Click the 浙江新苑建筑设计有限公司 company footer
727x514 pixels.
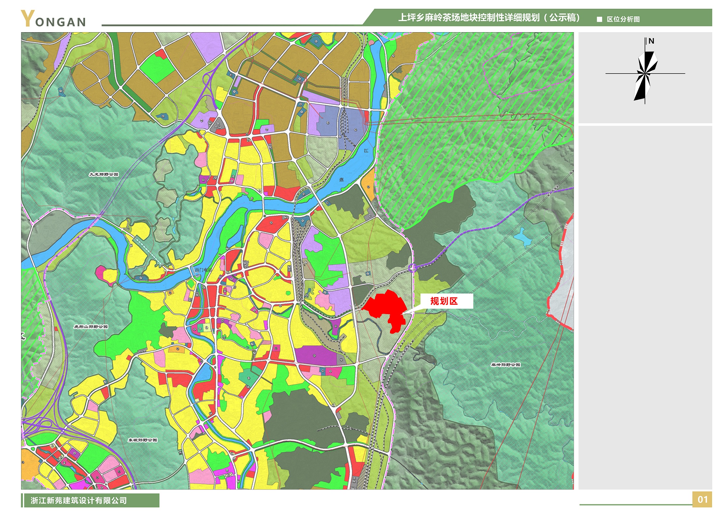point(79,500)
